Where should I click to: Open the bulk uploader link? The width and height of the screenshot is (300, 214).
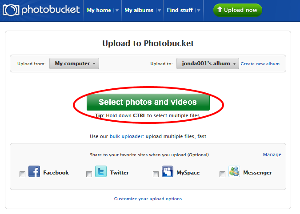click(126, 136)
